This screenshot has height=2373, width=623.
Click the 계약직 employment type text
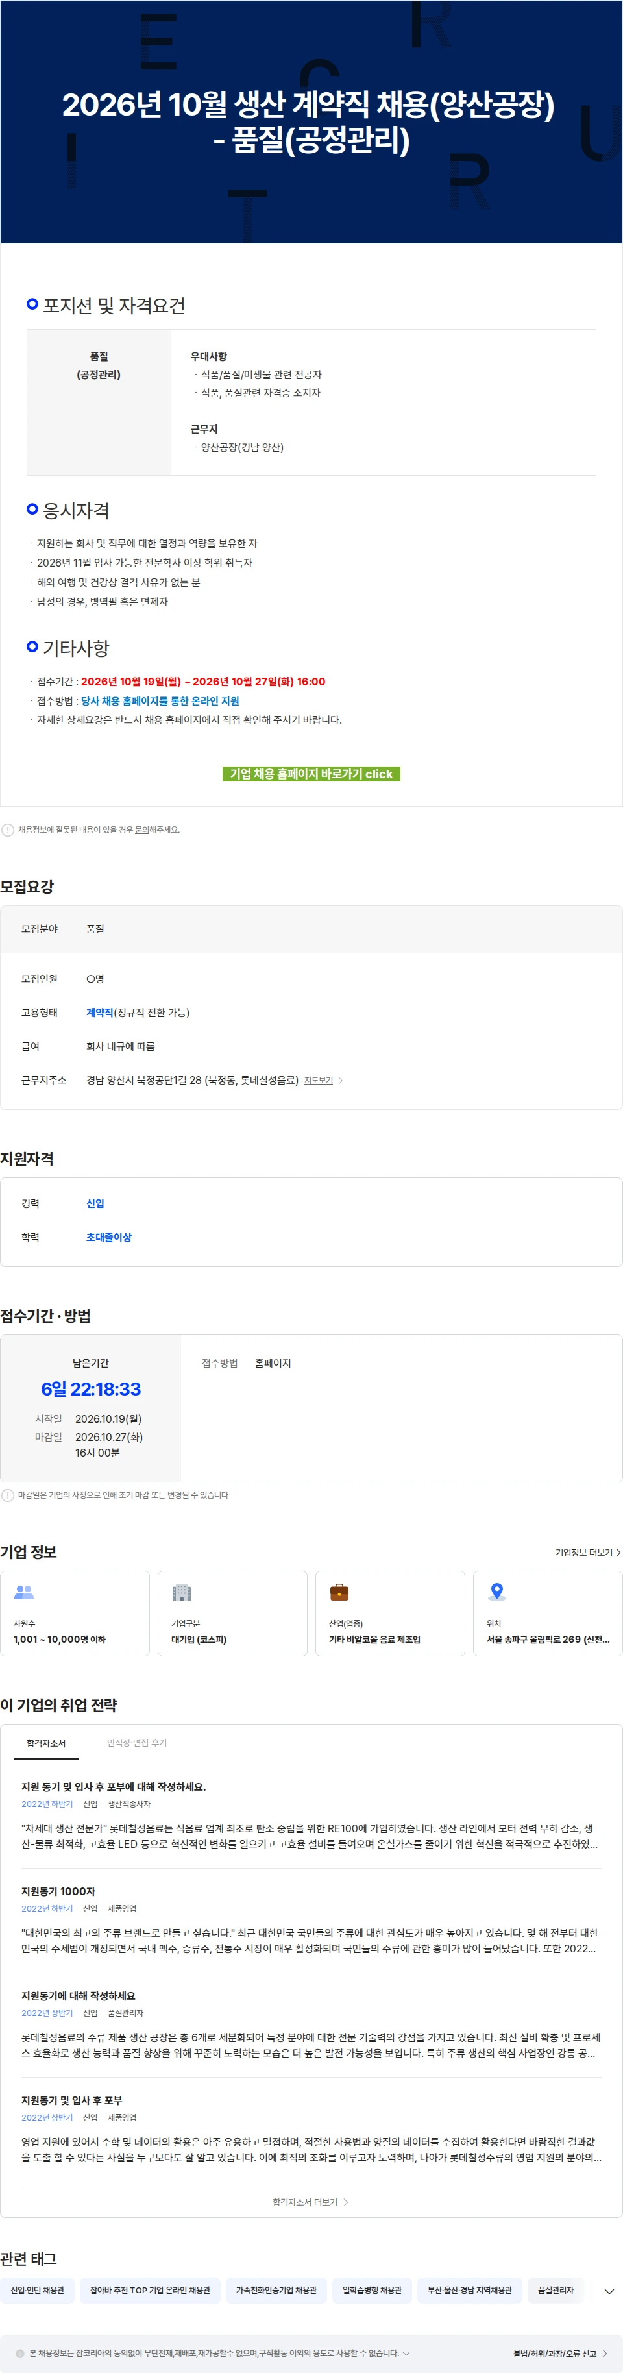[99, 1013]
